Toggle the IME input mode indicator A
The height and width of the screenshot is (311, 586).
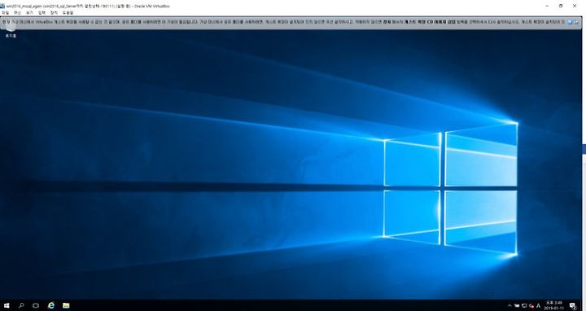pos(538,306)
